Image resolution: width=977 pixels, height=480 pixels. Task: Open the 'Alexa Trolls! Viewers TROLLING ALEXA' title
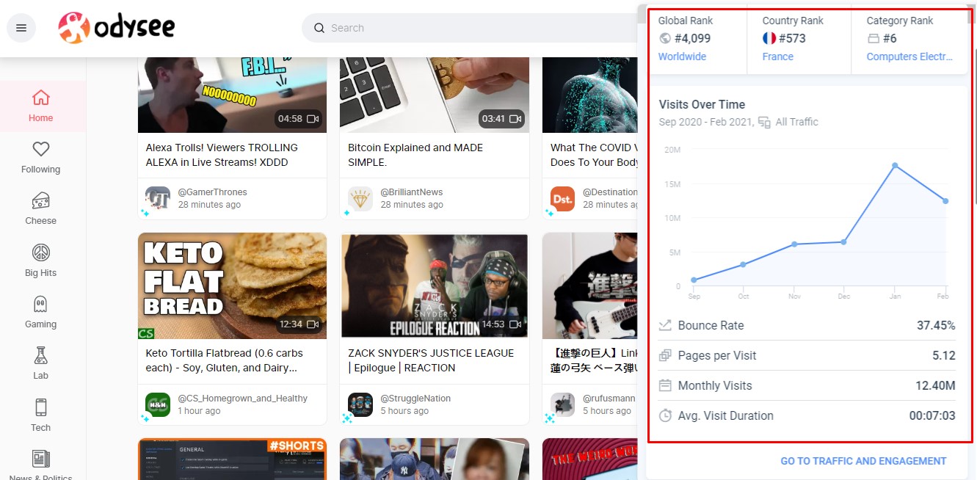(222, 155)
